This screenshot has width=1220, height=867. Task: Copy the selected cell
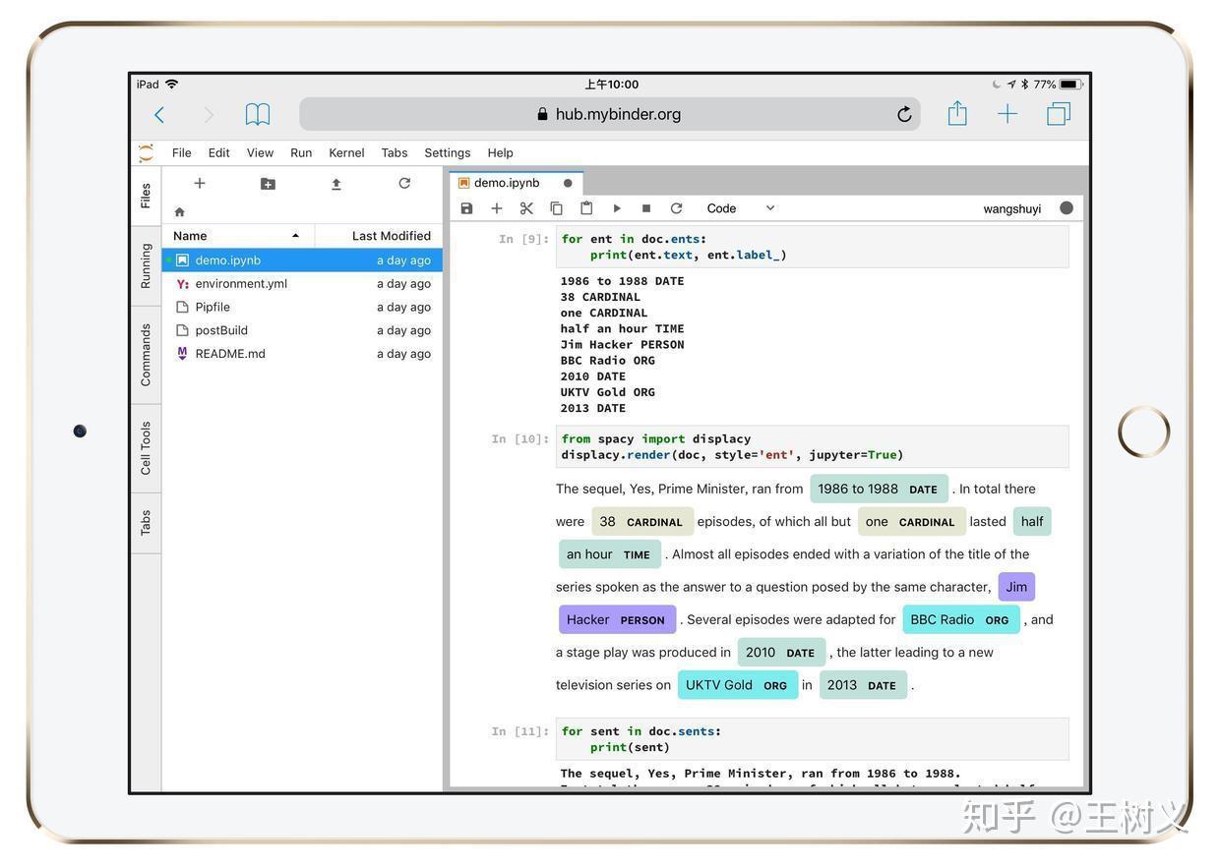click(x=556, y=208)
